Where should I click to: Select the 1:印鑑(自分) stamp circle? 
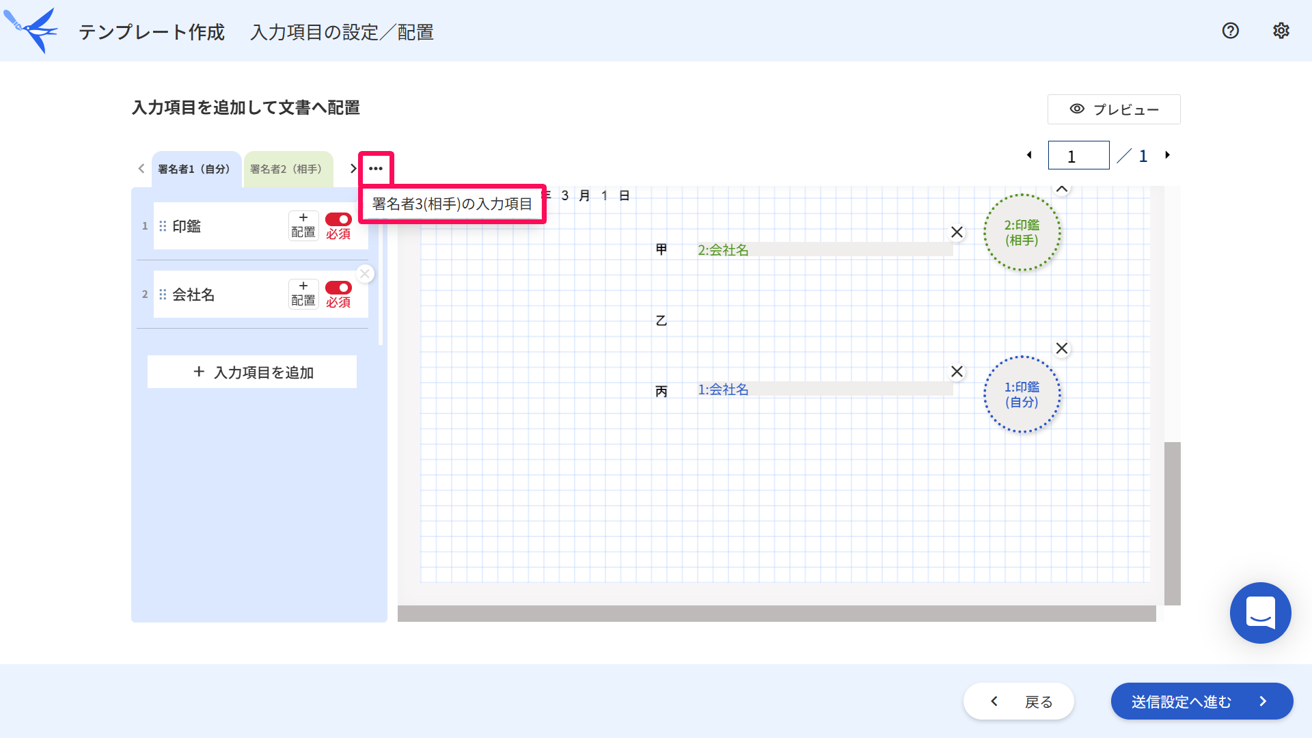(1022, 394)
